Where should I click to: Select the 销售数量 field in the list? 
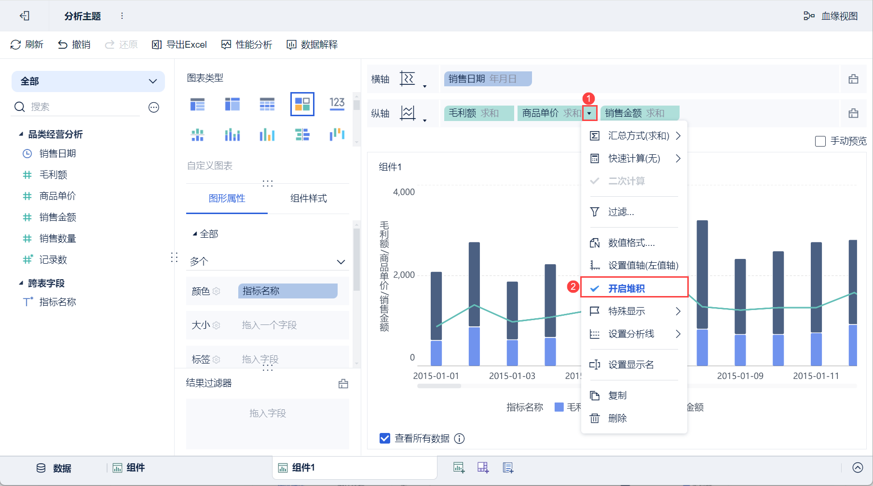click(57, 238)
